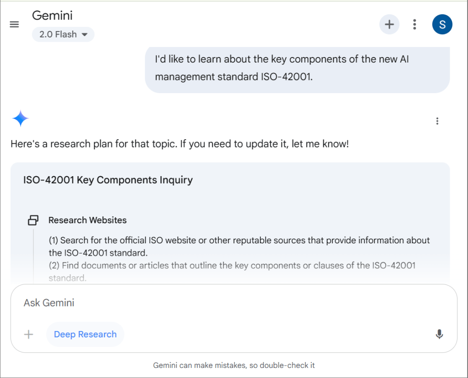The height and width of the screenshot is (378, 468).
Task: Click the plus attachment icon in prompt box
Action: tap(29, 335)
